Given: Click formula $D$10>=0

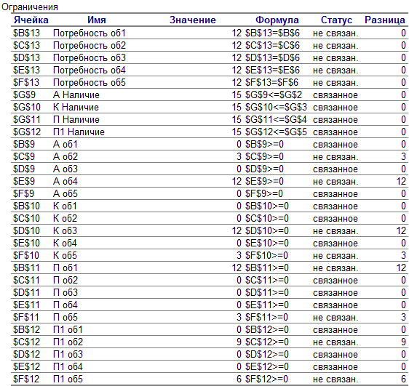Looking at the screenshot, I should click(267, 230).
